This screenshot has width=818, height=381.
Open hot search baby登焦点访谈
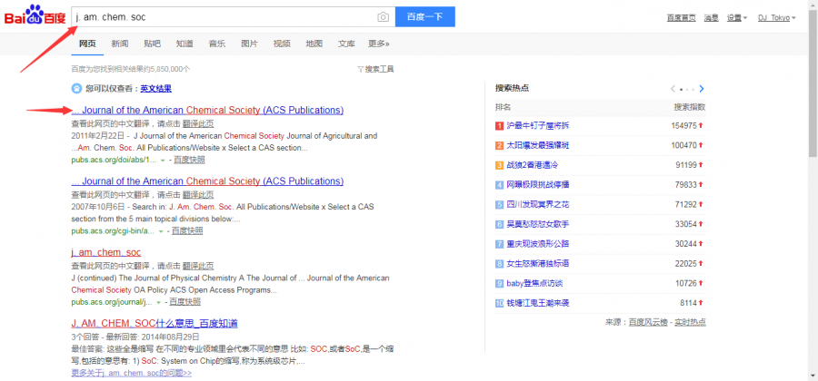(534, 283)
